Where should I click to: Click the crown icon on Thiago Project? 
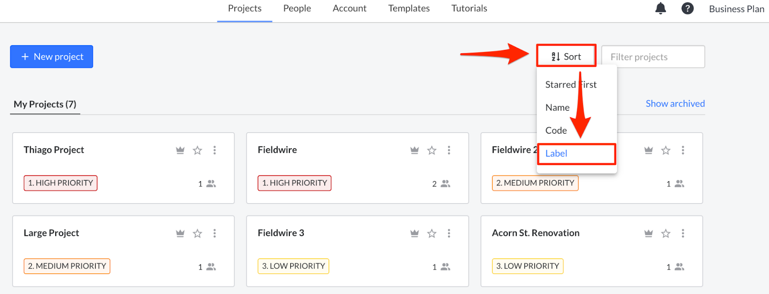tap(180, 150)
